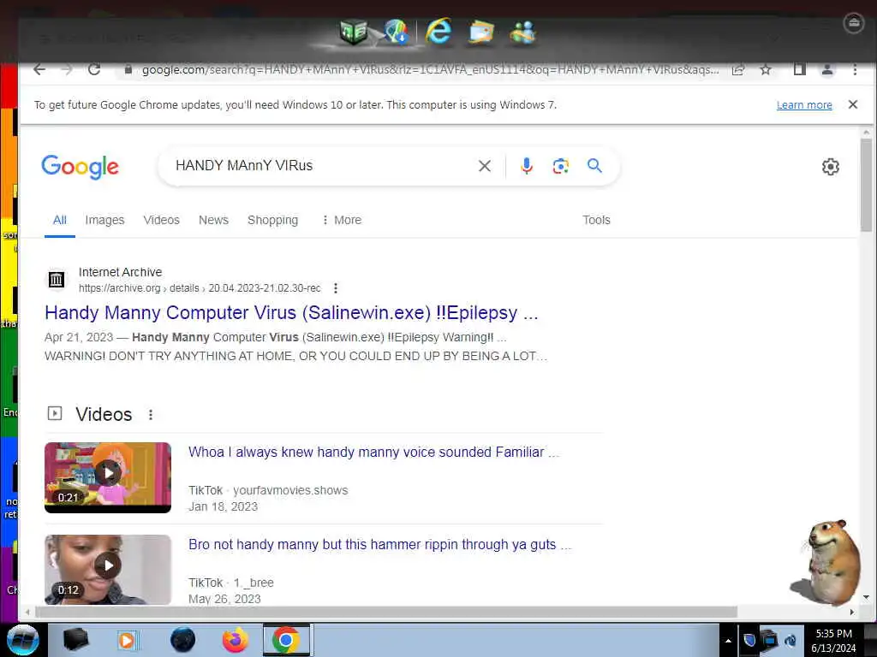Image resolution: width=877 pixels, height=657 pixels.
Task: Click the scroll up arrow of page scrollbar
Action: [x=866, y=133]
